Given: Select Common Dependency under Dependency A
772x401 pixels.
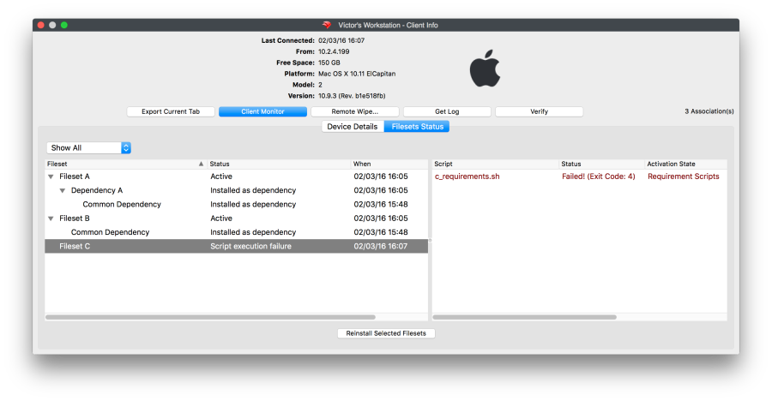Looking at the screenshot, I should tap(237, 204).
